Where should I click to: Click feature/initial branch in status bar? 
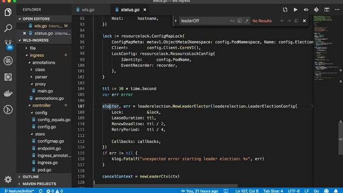pyautogui.click(x=19, y=191)
